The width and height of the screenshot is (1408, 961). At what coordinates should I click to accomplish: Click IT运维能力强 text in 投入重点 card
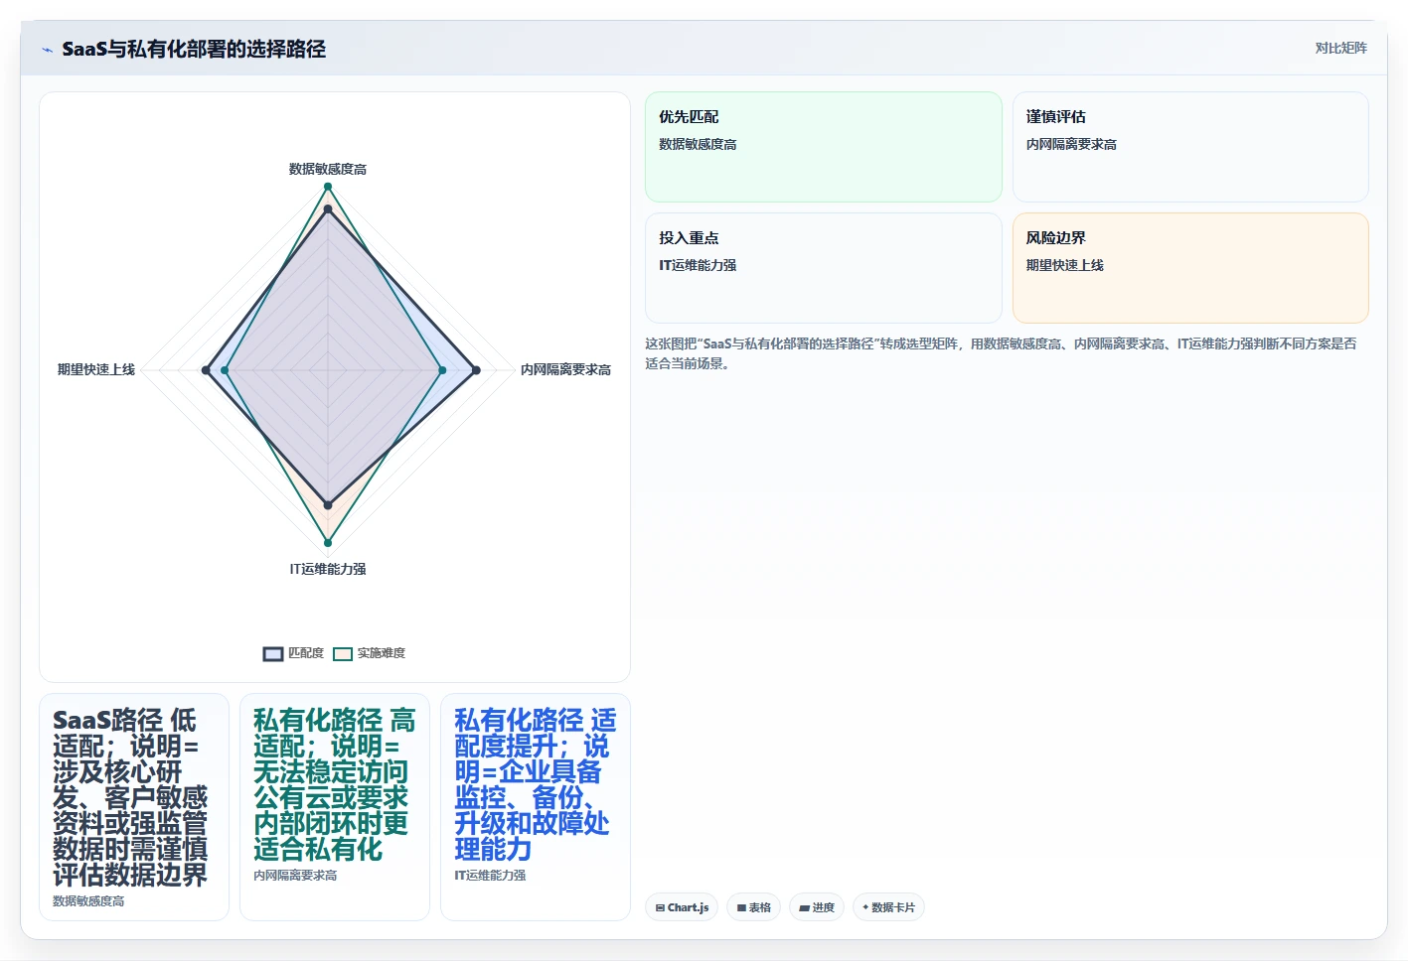coord(698,265)
